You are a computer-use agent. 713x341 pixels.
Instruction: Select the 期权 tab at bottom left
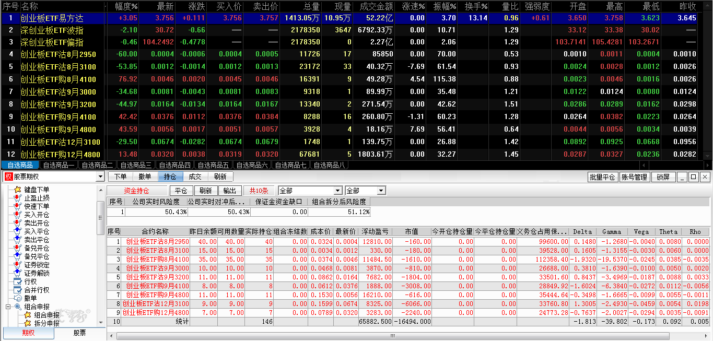point(28,333)
